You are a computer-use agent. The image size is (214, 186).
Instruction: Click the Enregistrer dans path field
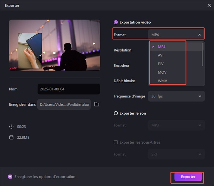64,104
